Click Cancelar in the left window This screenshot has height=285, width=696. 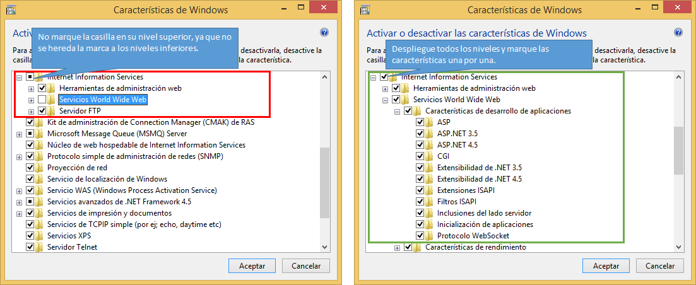pyautogui.click(x=306, y=266)
